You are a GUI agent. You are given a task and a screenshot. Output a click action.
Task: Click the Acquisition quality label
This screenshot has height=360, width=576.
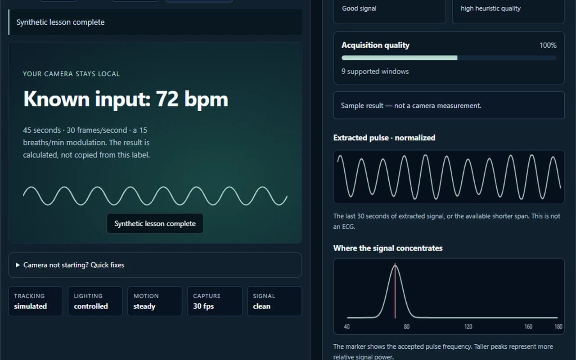(375, 45)
